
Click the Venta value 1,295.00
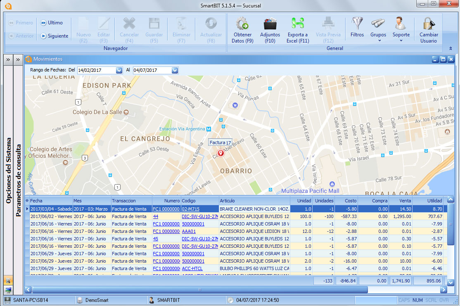click(401, 216)
